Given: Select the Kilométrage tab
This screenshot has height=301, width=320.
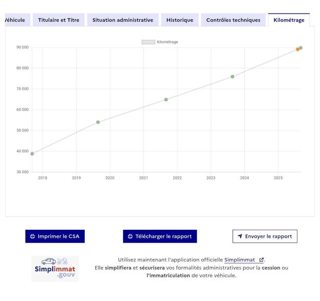Looking at the screenshot, I should pos(289,20).
